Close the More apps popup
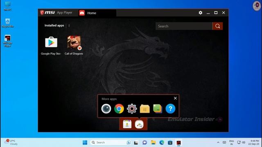 [175, 98]
